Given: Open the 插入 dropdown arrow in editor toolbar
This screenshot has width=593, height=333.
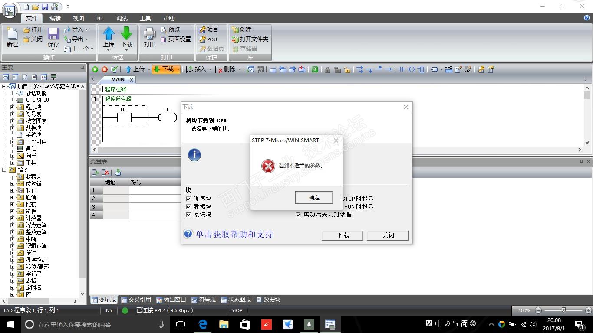Looking at the screenshot, I should (x=211, y=69).
